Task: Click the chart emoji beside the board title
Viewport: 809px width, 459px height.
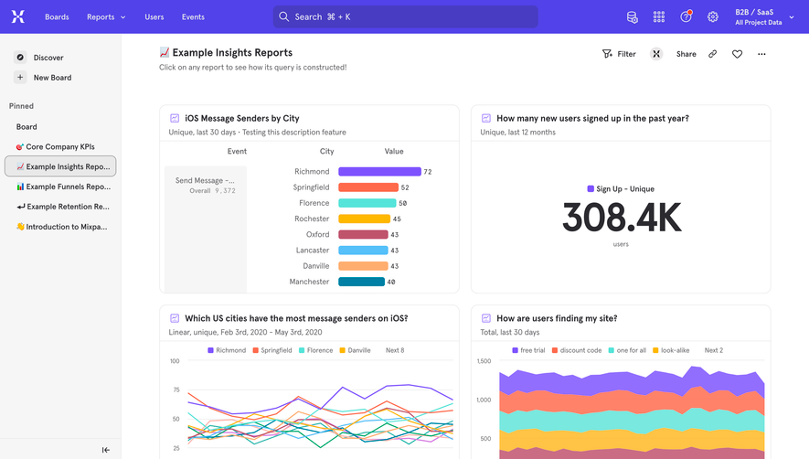Action: (x=165, y=52)
